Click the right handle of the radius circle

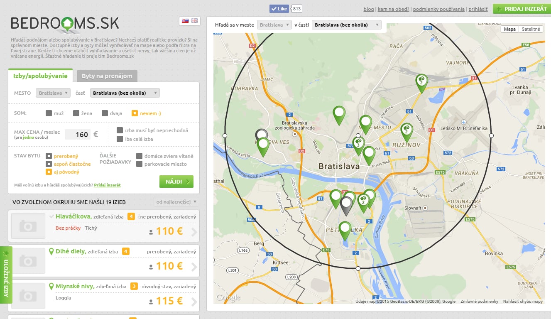[x=491, y=135]
